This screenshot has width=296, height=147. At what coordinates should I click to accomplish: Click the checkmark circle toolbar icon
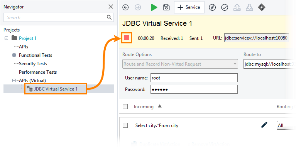coord(225,8)
